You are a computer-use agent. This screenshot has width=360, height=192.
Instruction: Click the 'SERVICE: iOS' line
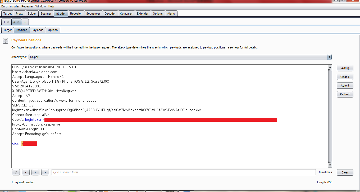coord(23,105)
